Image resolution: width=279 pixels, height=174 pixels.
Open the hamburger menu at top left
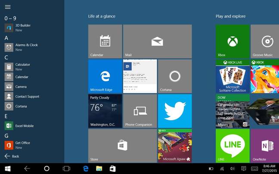click(8, 7)
